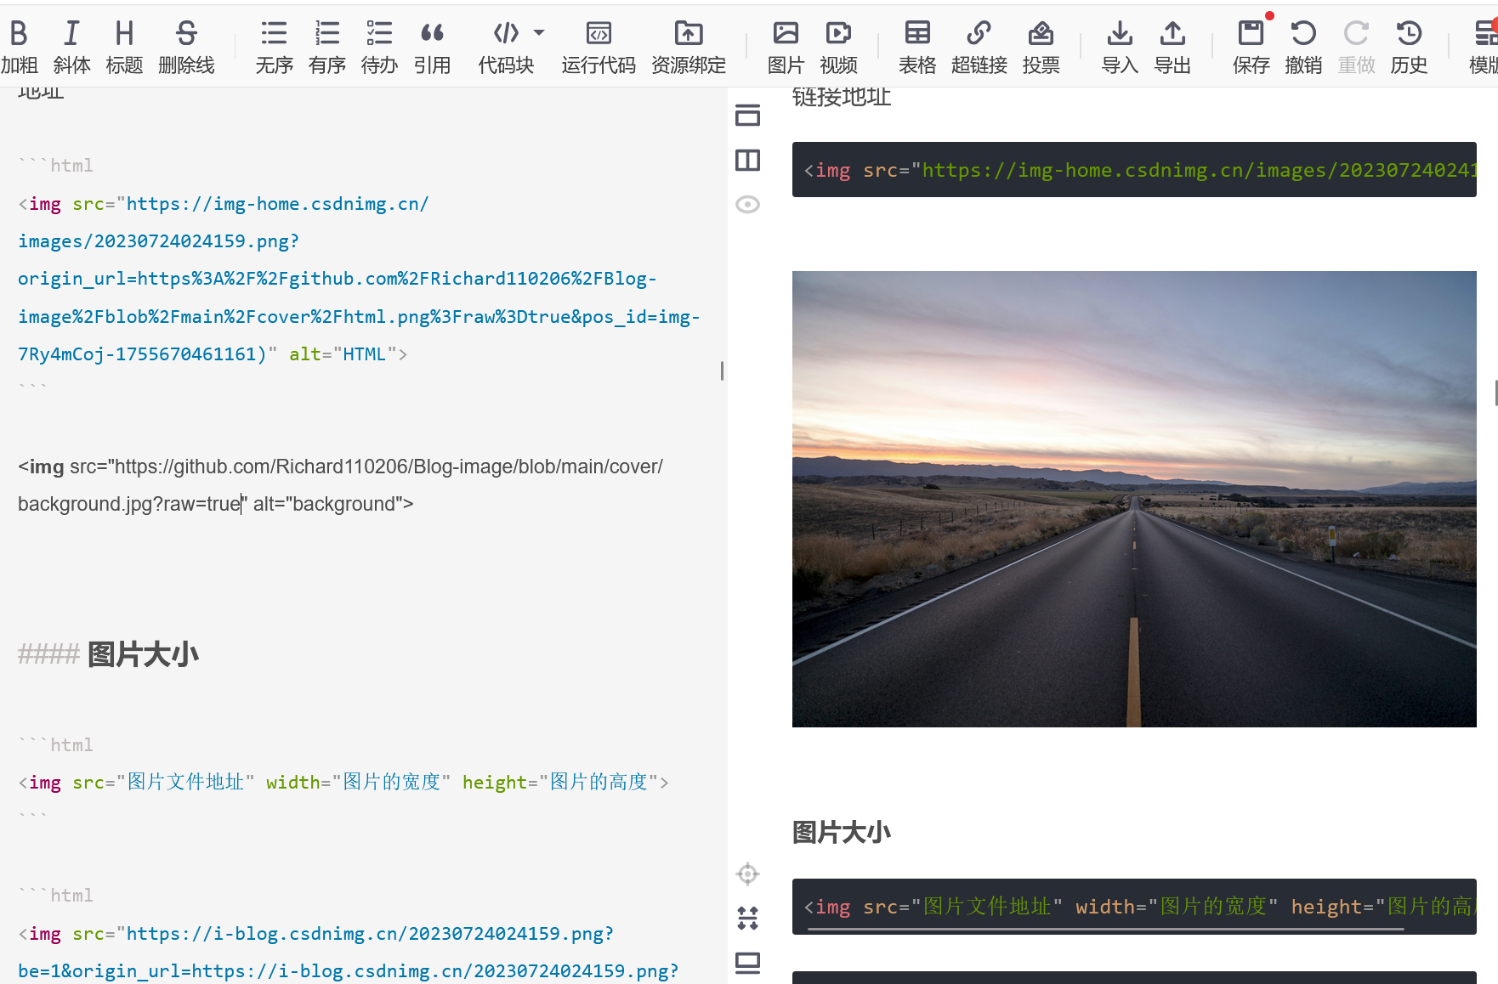1498x984 pixels.
Task: Switch to single-pane editor layout icon
Action: [747, 115]
